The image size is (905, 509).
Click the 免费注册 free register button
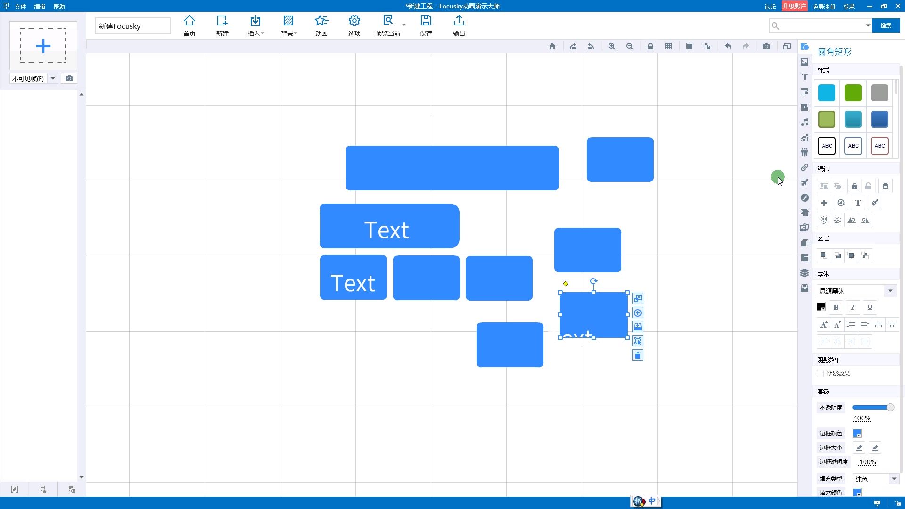pos(823,6)
